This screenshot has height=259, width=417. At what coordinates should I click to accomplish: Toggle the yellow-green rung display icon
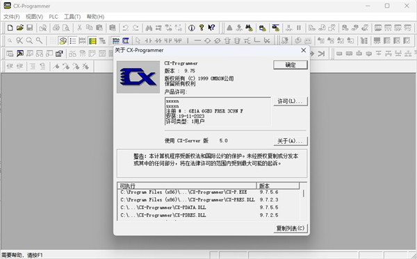pyautogui.click(x=92, y=41)
